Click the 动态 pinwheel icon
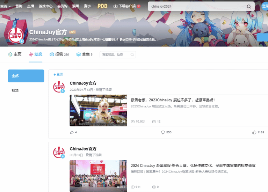This screenshot has height=192, width=268. click(x=31, y=54)
